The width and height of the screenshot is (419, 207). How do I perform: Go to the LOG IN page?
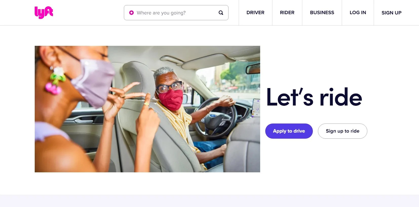tap(358, 13)
